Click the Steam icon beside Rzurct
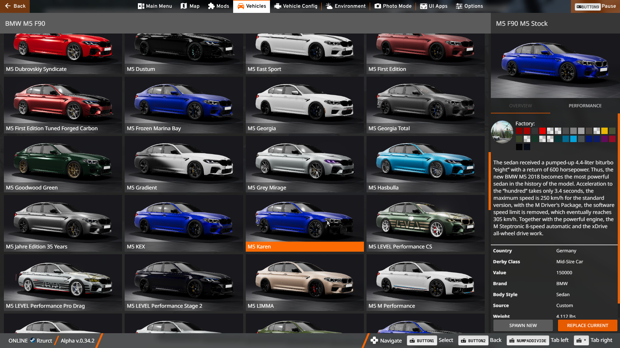The width and height of the screenshot is (620, 348). point(33,340)
